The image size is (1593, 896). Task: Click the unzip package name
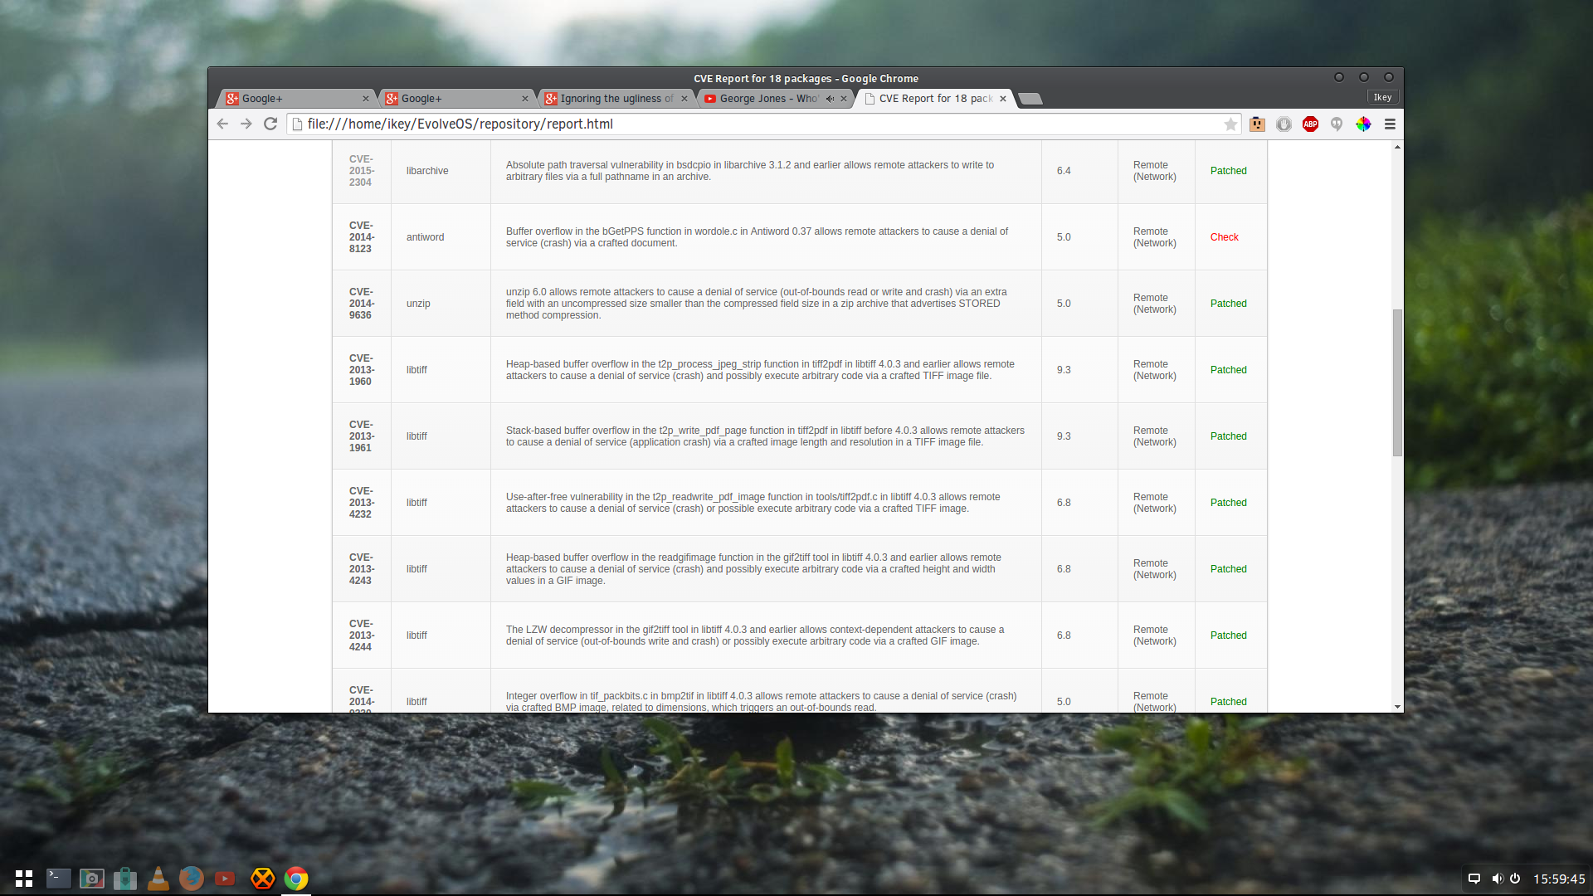(x=418, y=304)
